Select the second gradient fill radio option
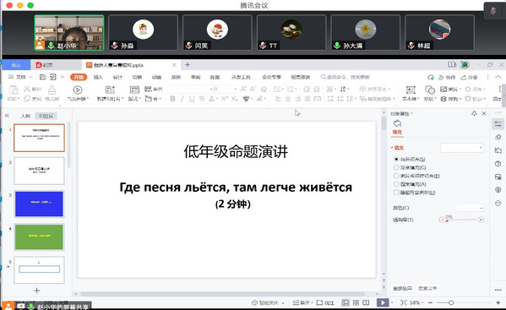 click(396, 167)
